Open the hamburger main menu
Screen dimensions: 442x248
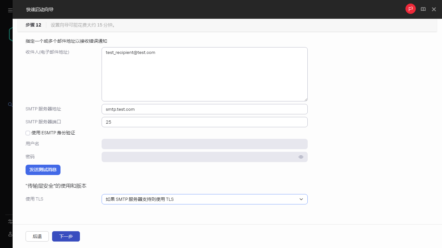(x=10, y=10)
